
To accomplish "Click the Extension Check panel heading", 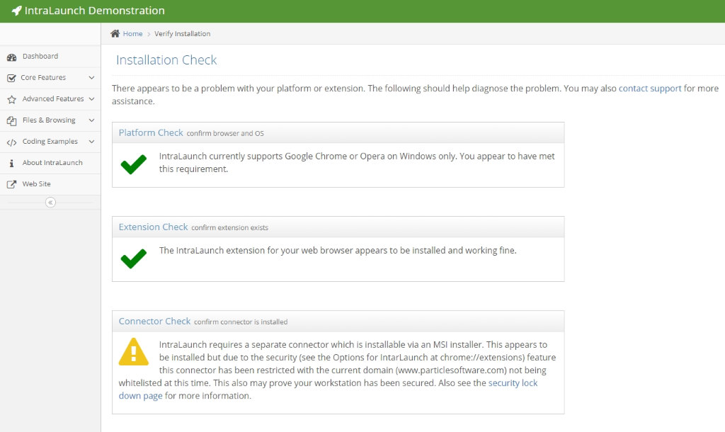I will tap(153, 227).
